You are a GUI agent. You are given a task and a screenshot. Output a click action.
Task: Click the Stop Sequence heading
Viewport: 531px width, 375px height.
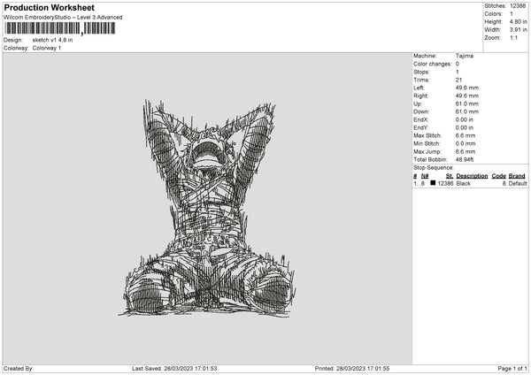coord(434,167)
